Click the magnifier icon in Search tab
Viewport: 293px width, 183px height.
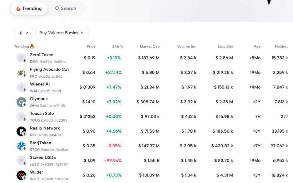[x=57, y=8]
